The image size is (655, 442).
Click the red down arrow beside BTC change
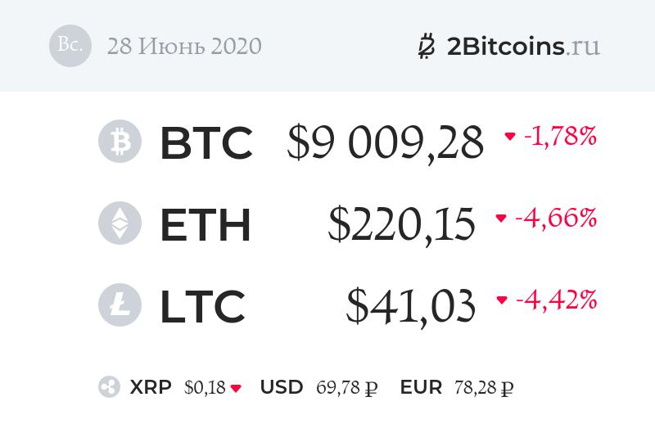point(510,137)
